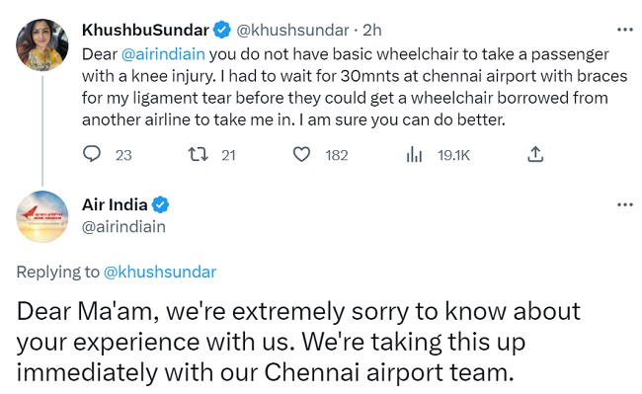642x394 pixels.
Task: Click the @airindiain handle under Air India
Action: tap(123, 227)
